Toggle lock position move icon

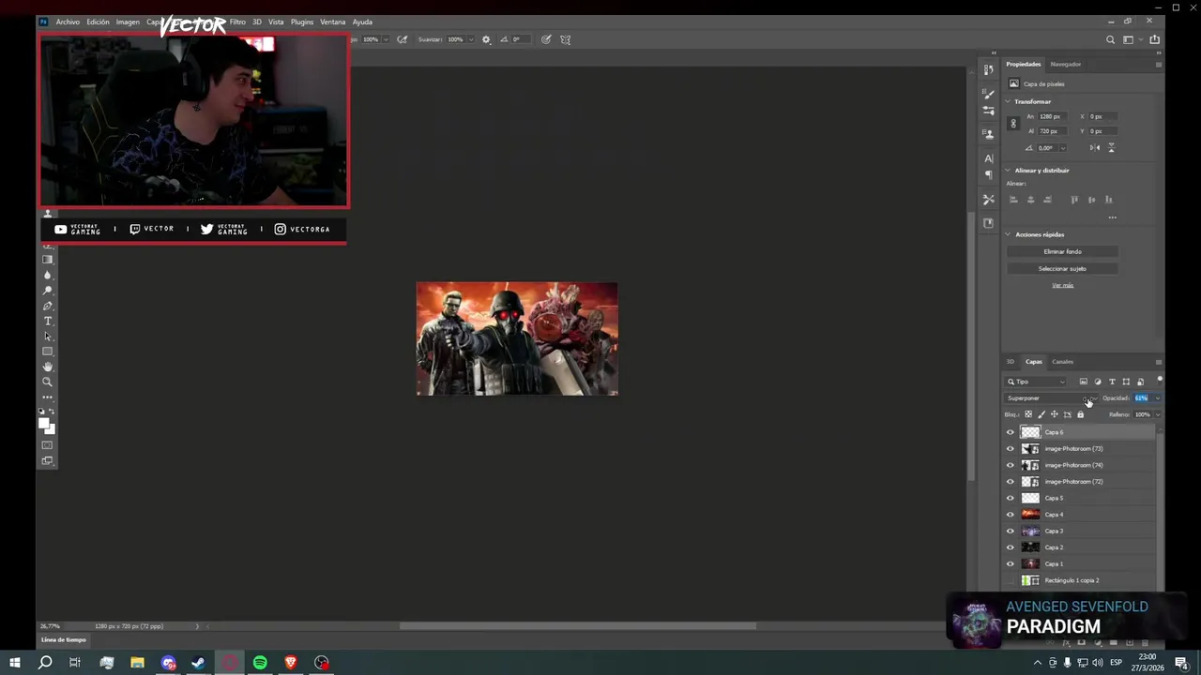[1054, 414]
